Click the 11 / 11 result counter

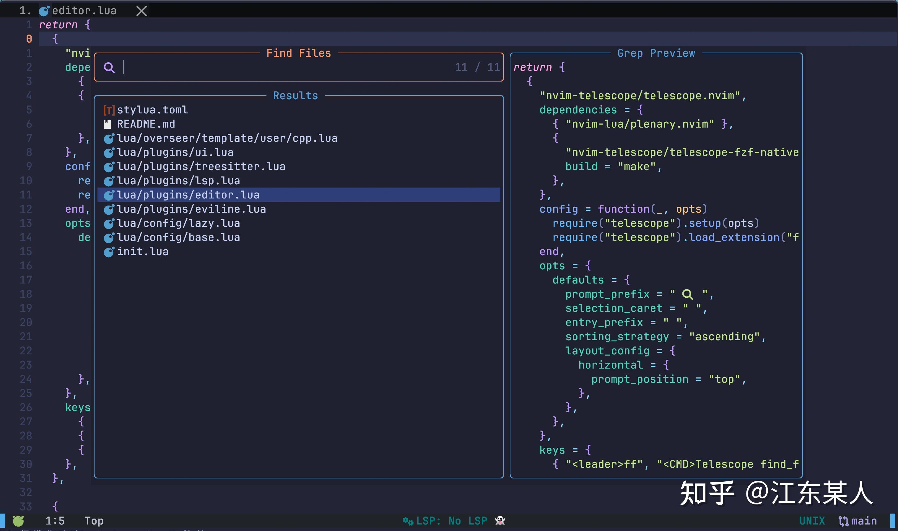477,67
